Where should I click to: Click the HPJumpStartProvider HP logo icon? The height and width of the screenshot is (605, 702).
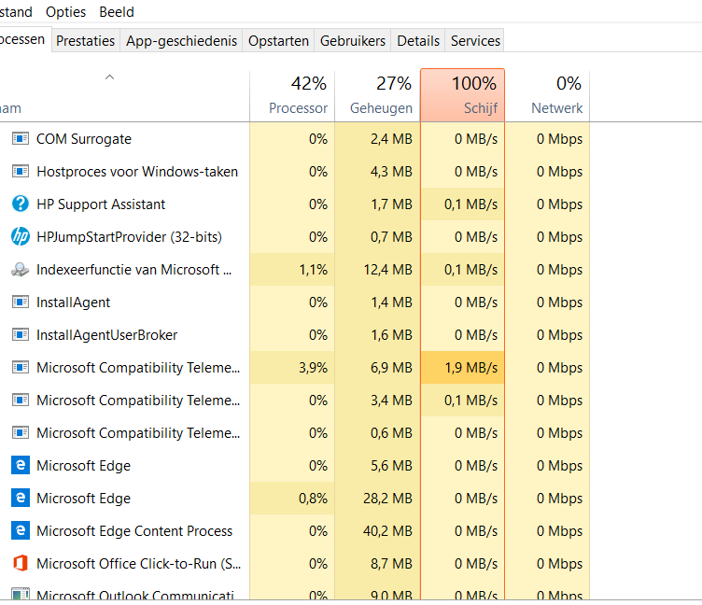pos(21,237)
